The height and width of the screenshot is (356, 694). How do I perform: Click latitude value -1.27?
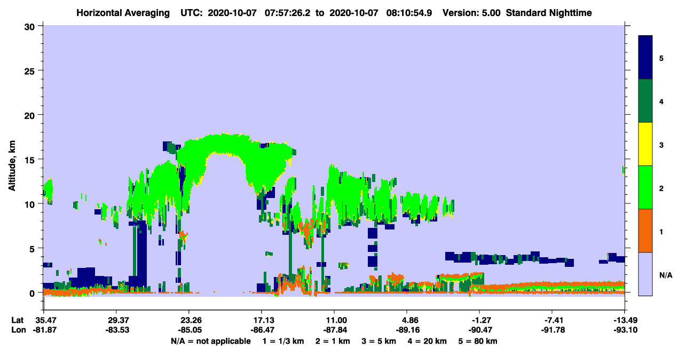pos(479,320)
